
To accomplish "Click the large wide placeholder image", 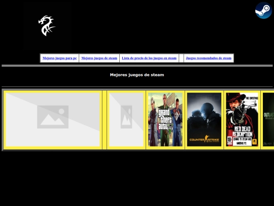I will (x=53, y=120).
